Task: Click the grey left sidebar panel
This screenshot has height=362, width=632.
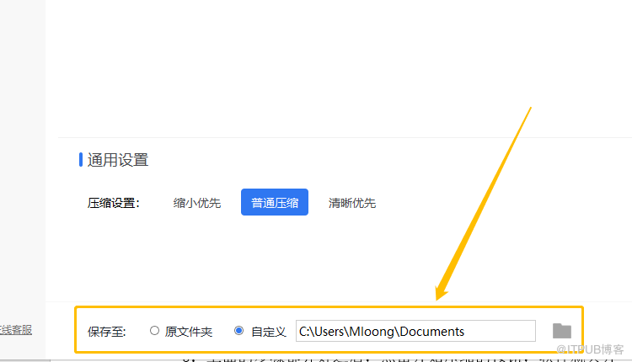Action: [x=25, y=168]
